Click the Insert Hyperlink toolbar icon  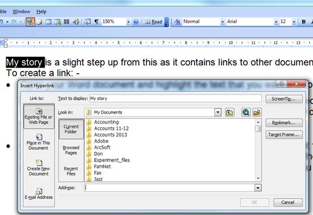[x=30, y=22]
